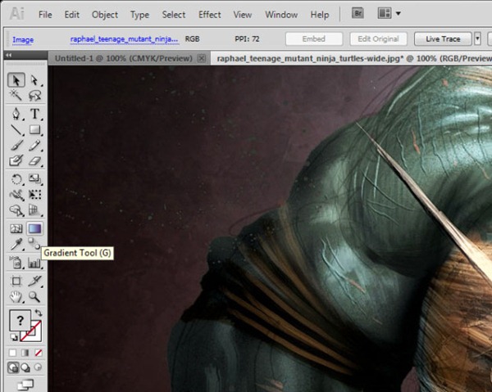Set paint mode to Color
492x392 pixels.
point(12,353)
